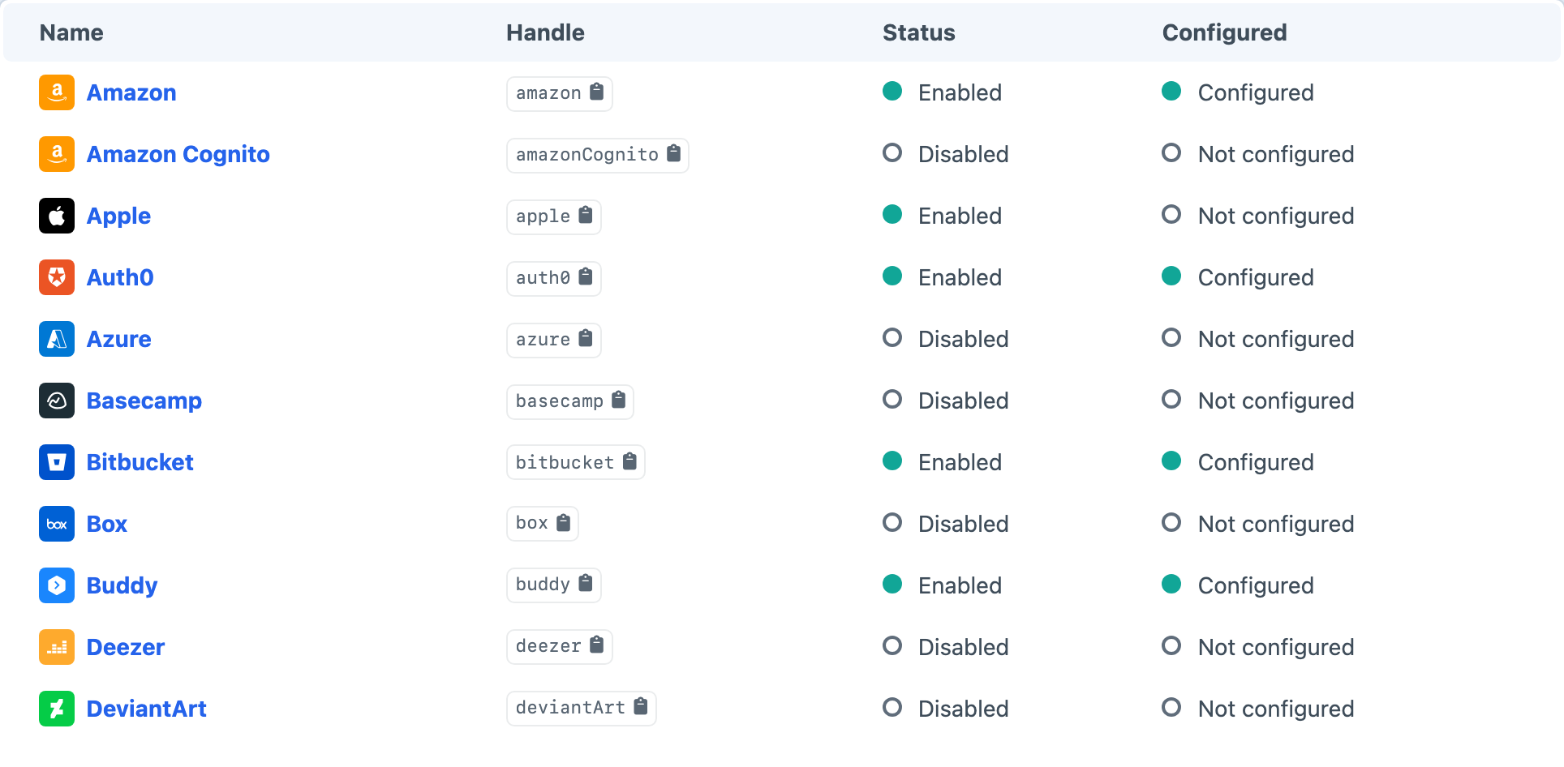Screen dimensions: 1564x767
Task: Click the Apple logo icon
Action: click(x=57, y=216)
